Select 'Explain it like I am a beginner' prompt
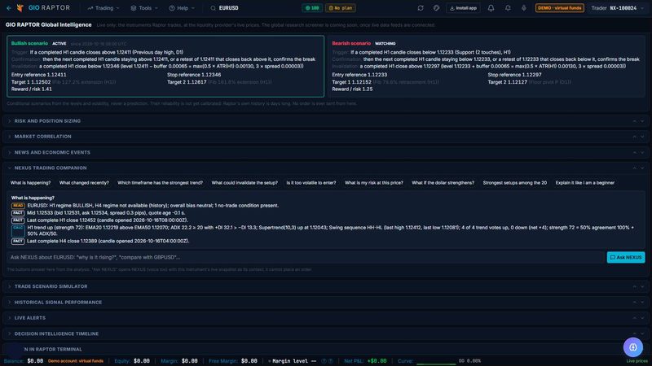The height and width of the screenshot is (366, 652). point(585,182)
